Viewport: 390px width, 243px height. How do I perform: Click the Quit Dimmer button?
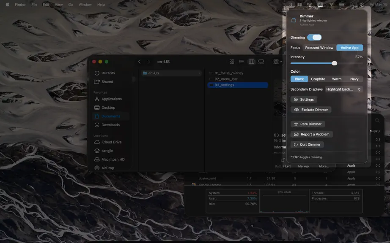coord(307,145)
